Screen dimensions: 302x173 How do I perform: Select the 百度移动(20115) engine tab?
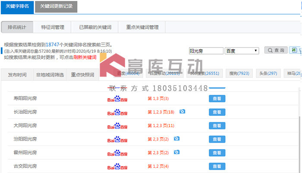pyautogui.click(x=165, y=74)
